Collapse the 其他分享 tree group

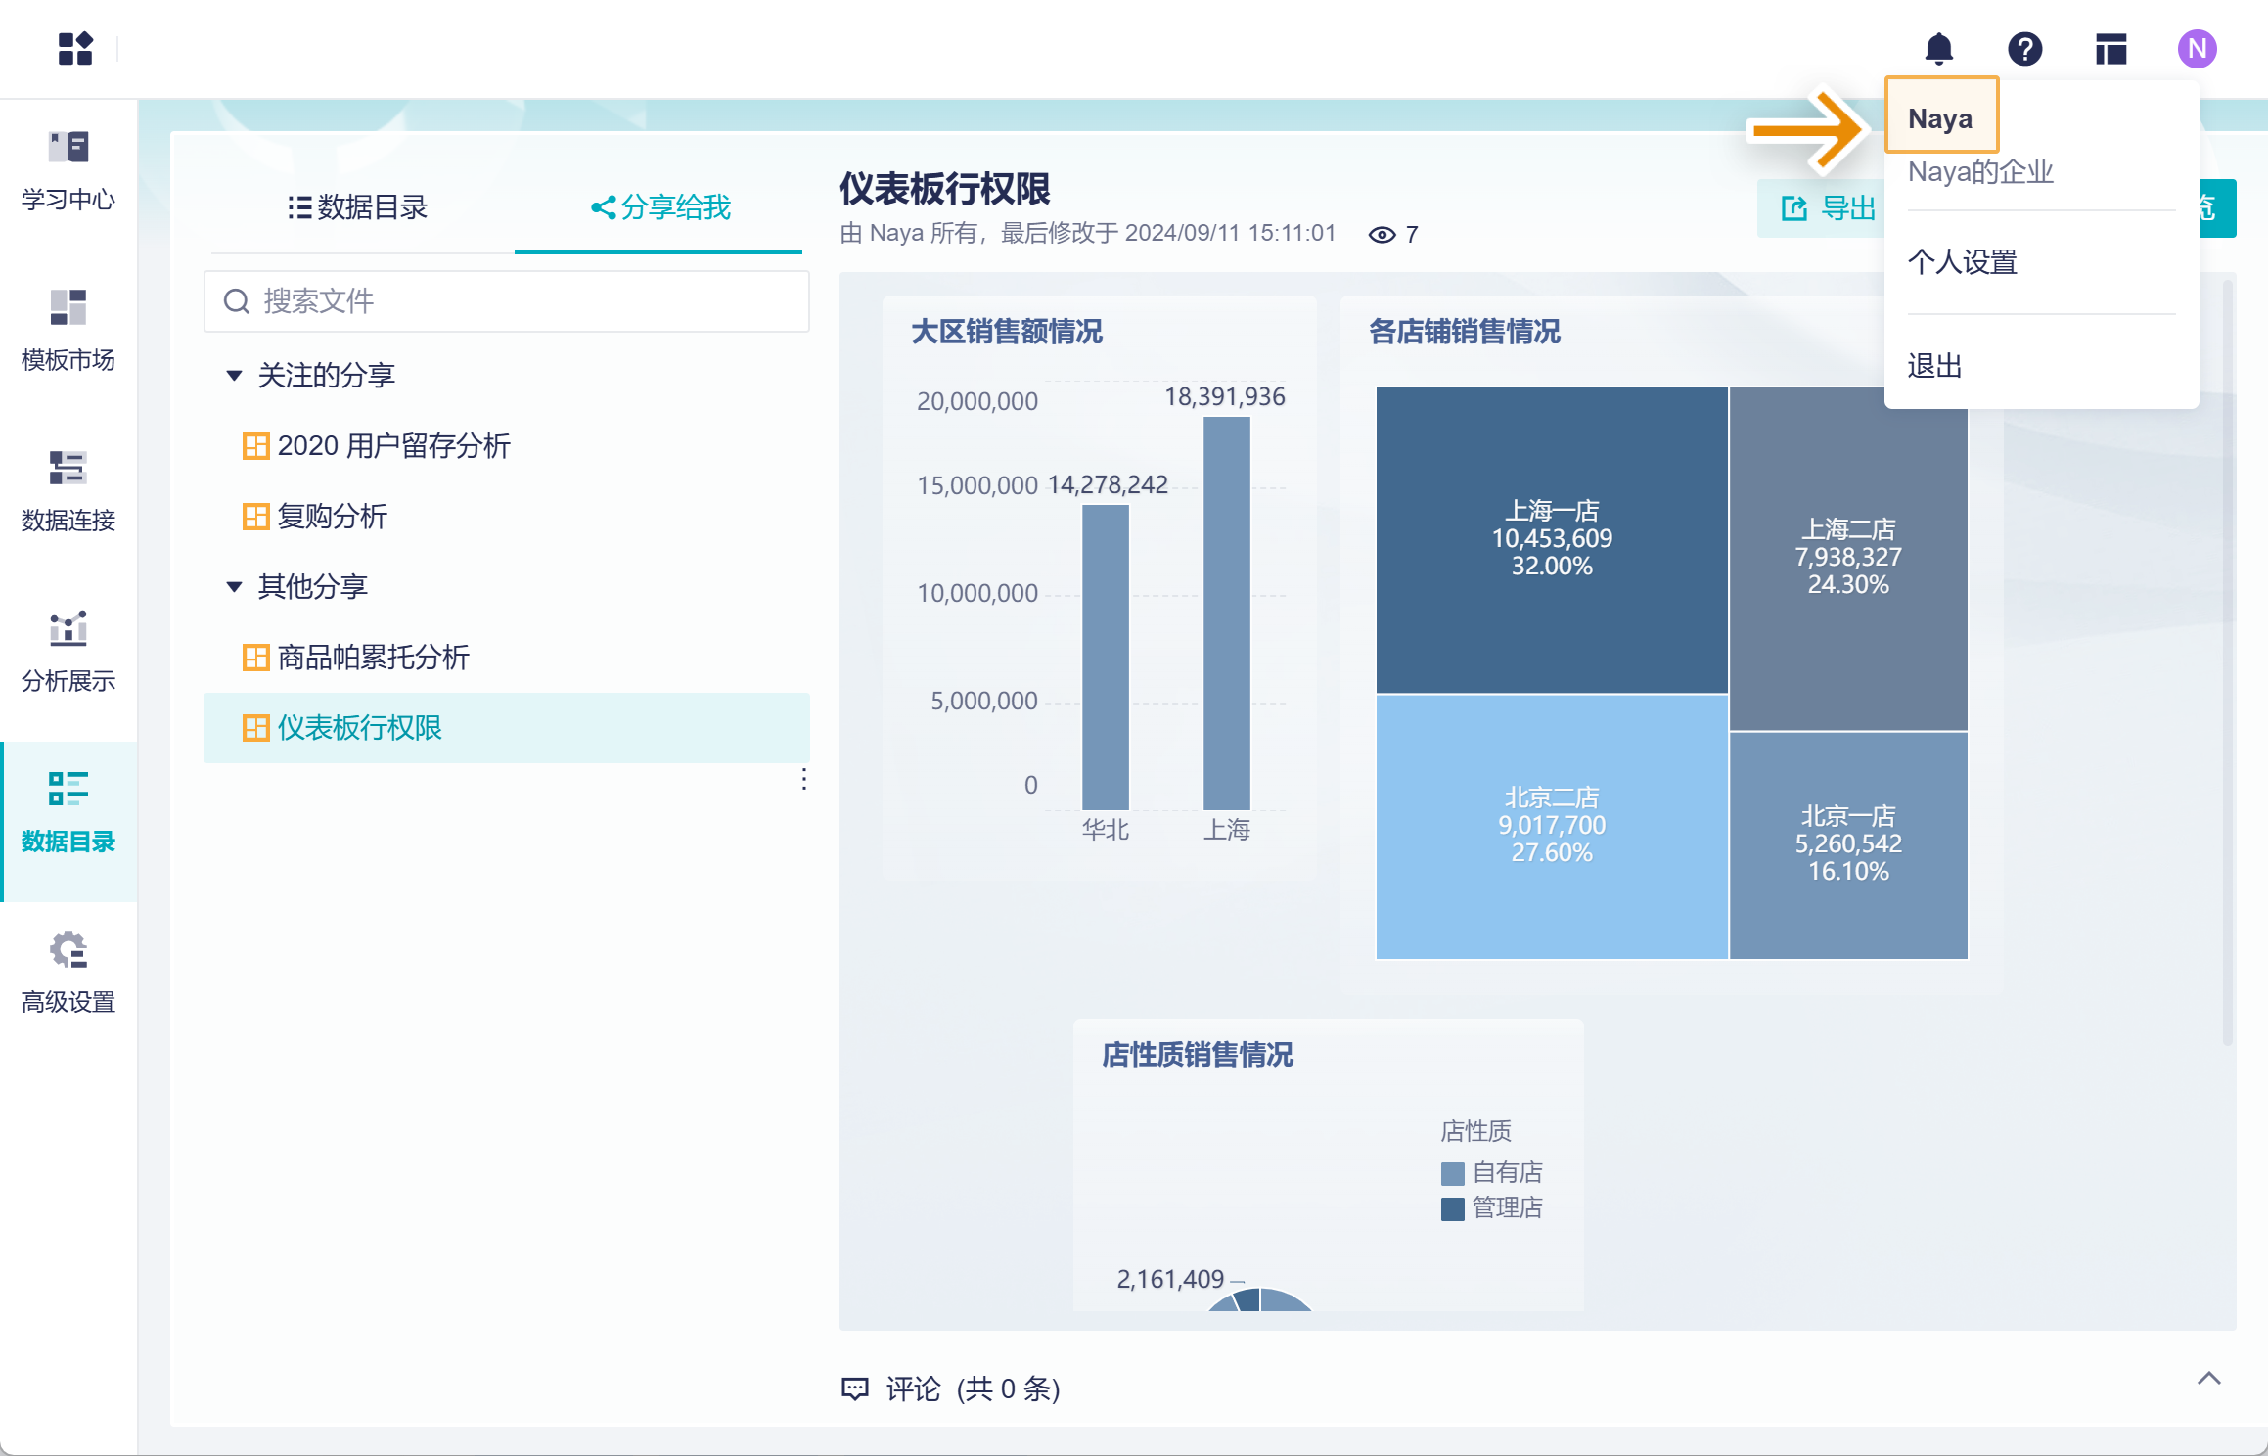pos(234,587)
